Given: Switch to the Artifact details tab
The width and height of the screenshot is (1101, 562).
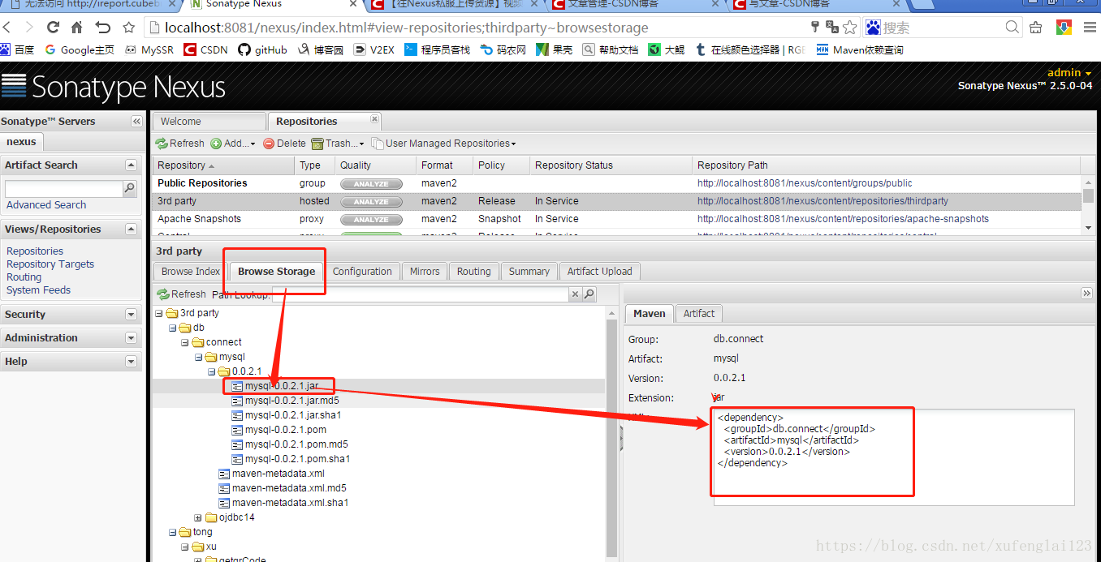Looking at the screenshot, I should click(x=699, y=314).
